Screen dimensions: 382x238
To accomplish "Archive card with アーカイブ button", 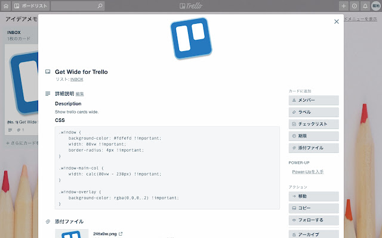I will (314, 234).
